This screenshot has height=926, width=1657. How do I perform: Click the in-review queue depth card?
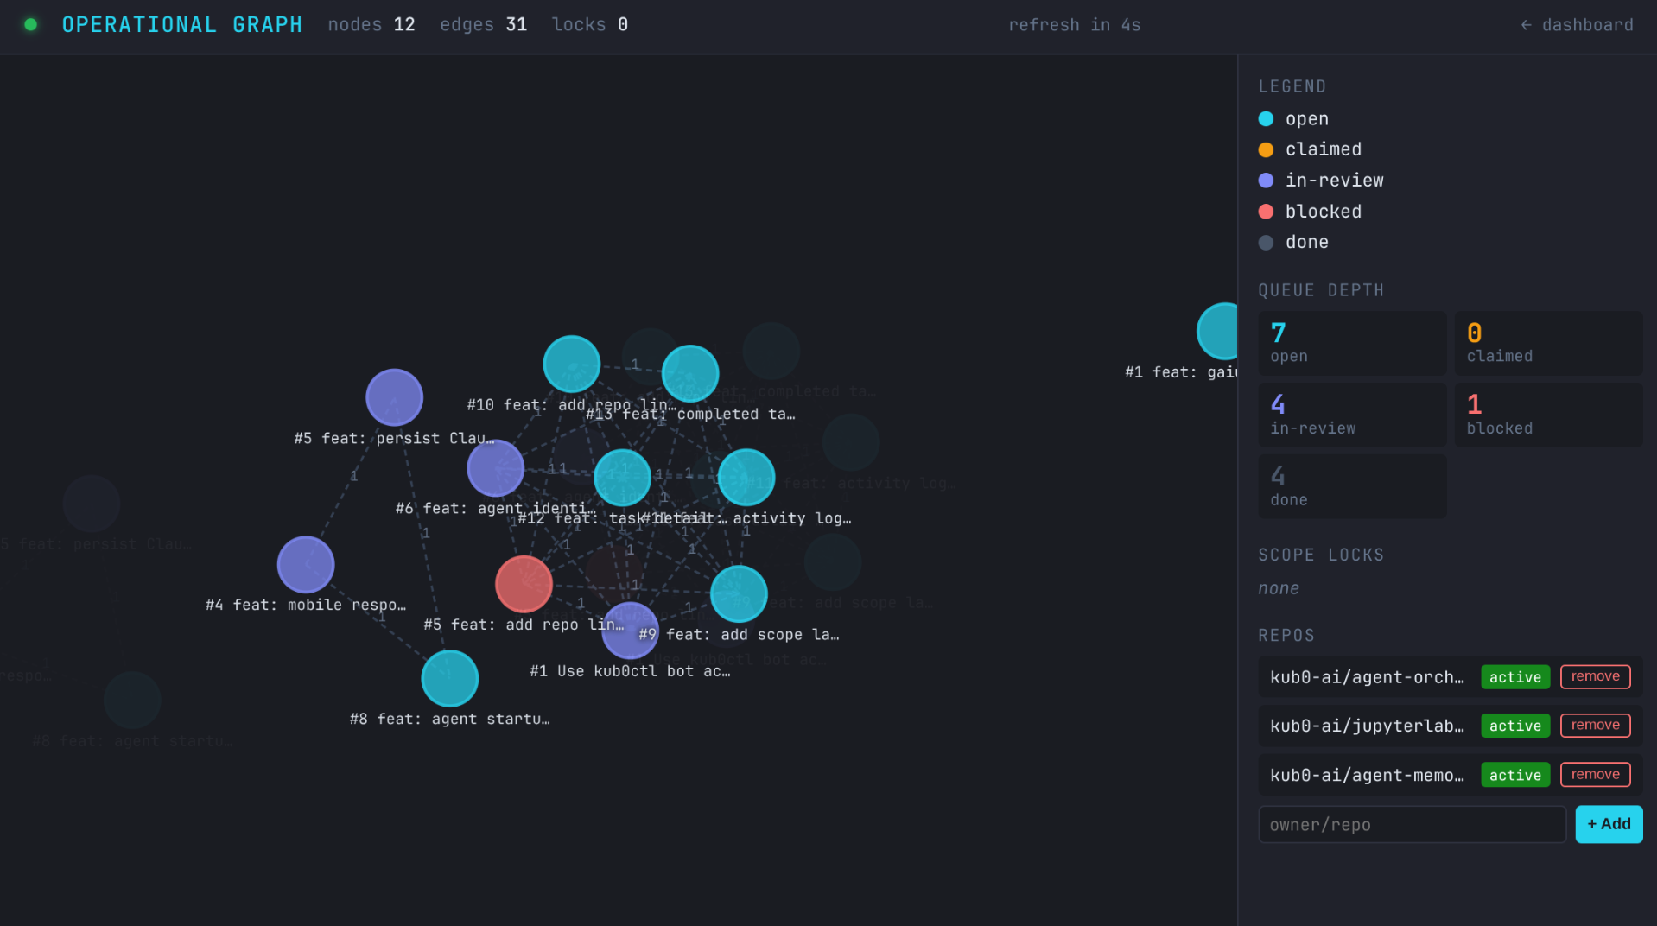point(1351,415)
